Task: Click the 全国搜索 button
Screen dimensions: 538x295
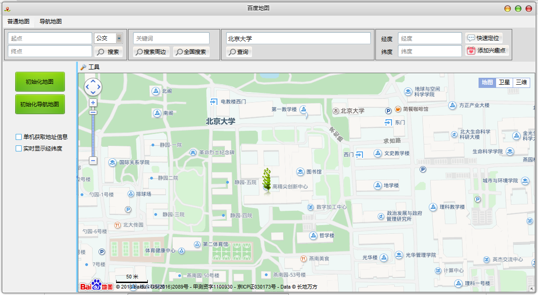Action: 191,52
